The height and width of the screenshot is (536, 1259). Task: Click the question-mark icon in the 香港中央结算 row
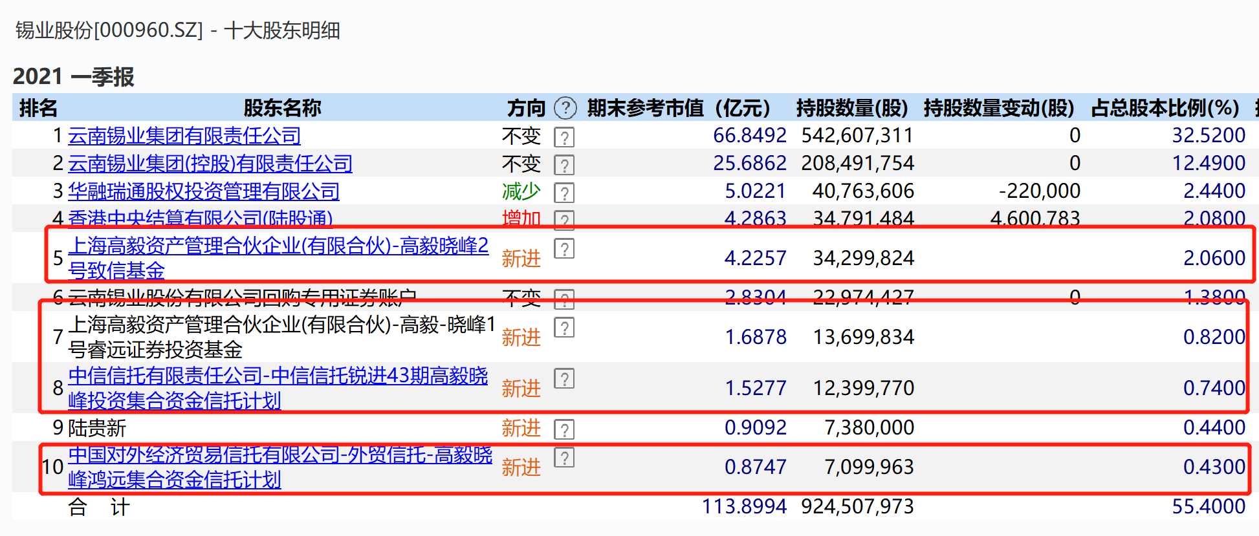click(x=564, y=220)
